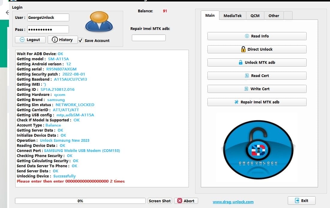Toggle the Save Account checkbox
330x208 pixels.
80,40
